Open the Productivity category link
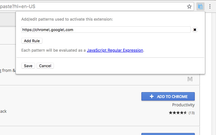 tap(183, 105)
